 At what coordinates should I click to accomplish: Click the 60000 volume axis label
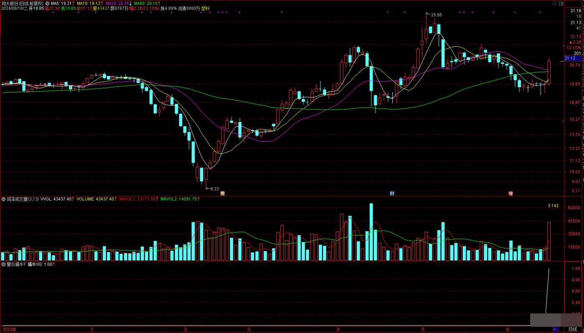[x=575, y=208]
